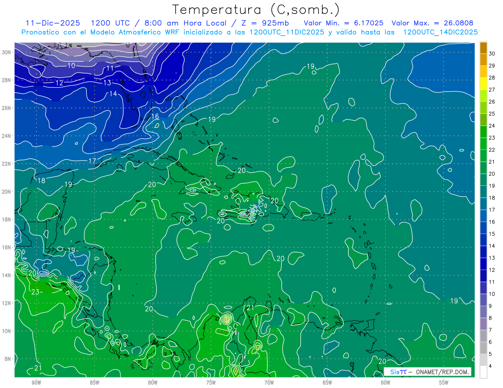This screenshot has width=503, height=388.
Task: Click the orange swatch atop the colorbar
Action: (x=483, y=48)
